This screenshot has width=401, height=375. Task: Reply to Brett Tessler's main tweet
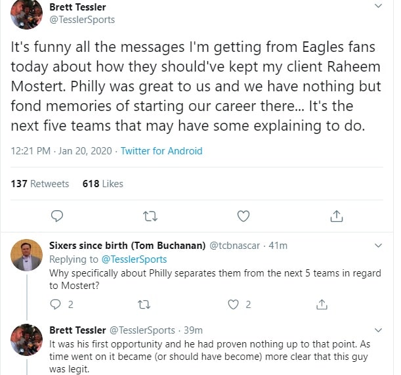pos(57,215)
